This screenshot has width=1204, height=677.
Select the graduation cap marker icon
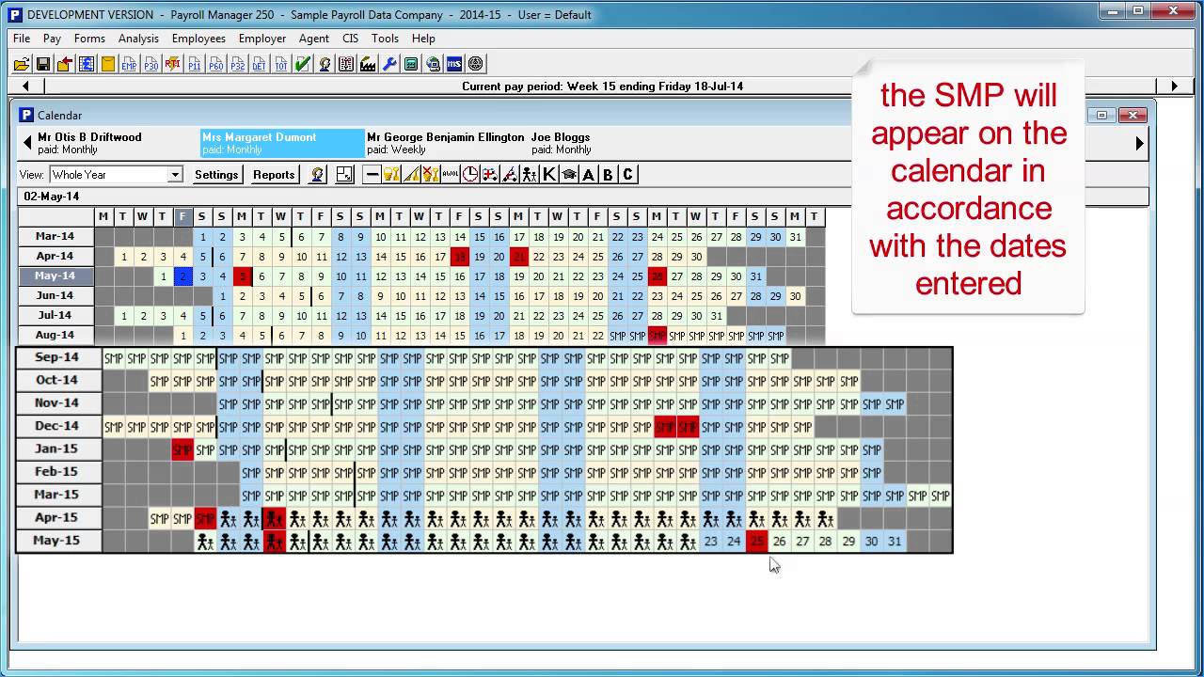coord(569,174)
